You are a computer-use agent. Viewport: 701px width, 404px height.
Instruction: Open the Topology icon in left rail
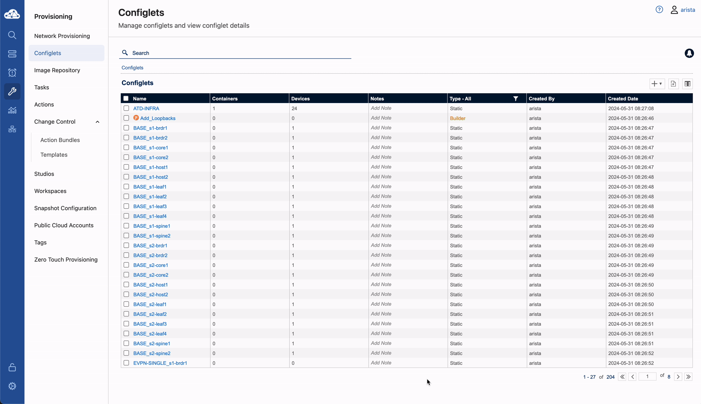[12, 129]
